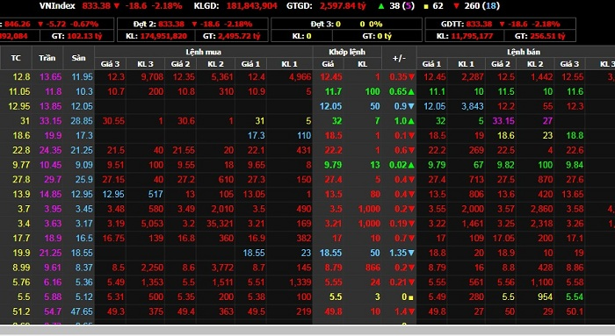Screen dimensions: 615x336
Task: Click the change 1.4▼ in the 51.2 row
Action: point(404,311)
